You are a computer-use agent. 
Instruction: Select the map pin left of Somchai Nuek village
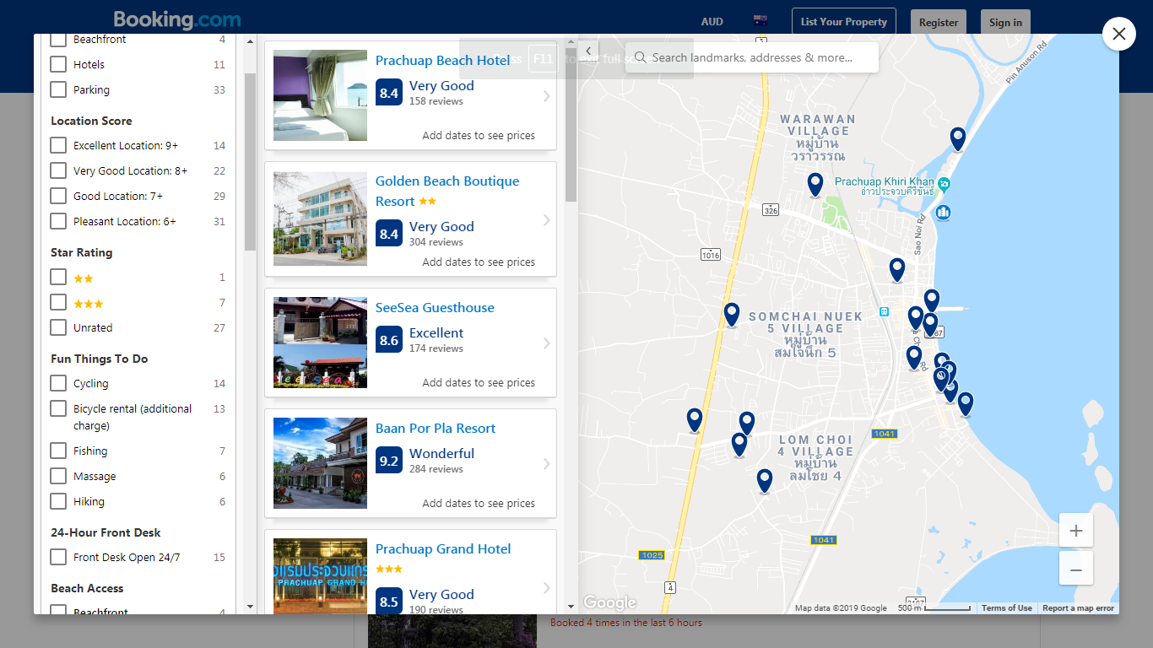(x=732, y=315)
